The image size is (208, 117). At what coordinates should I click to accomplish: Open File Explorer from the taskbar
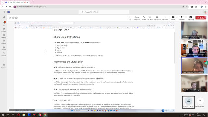coord(24,115)
